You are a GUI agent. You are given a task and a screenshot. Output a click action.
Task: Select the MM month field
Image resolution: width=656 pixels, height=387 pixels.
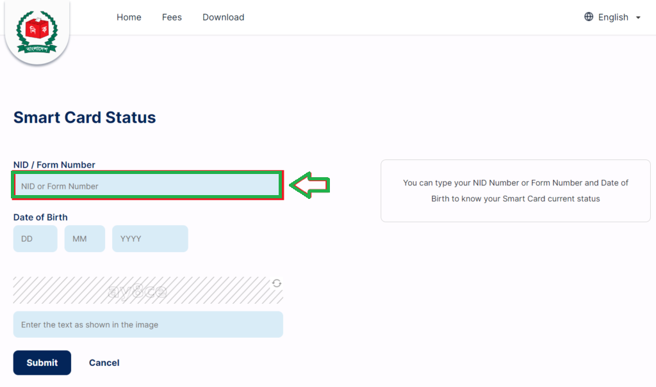(85, 239)
